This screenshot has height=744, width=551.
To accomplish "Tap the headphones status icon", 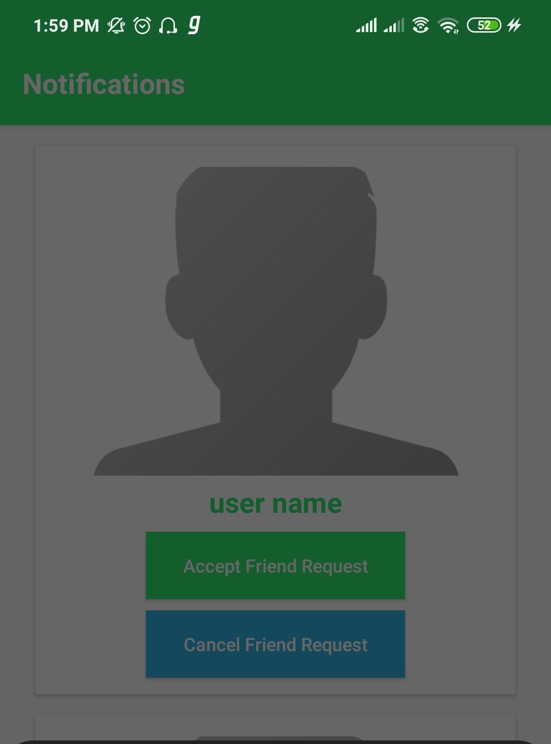I will click(168, 25).
